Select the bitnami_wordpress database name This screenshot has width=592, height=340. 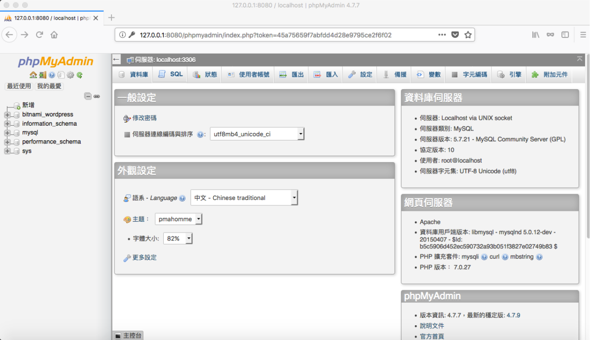[47, 114]
